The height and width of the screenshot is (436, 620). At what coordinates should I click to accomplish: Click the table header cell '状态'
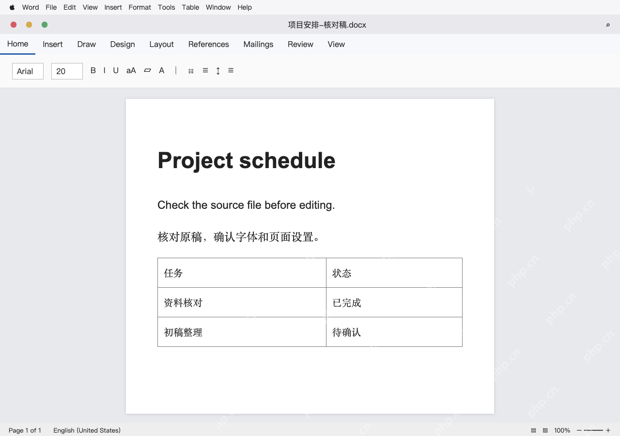(x=394, y=273)
